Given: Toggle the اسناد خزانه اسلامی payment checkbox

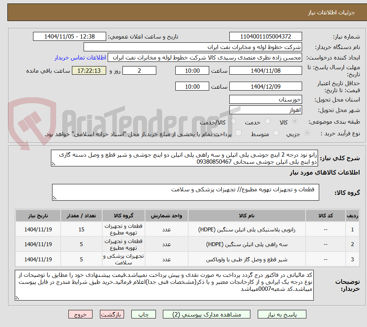Looking at the screenshot, I should click(238, 133).
